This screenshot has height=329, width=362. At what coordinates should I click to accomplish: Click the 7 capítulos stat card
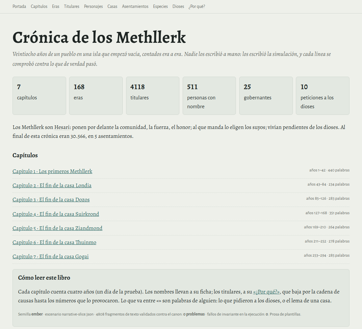(x=39, y=96)
